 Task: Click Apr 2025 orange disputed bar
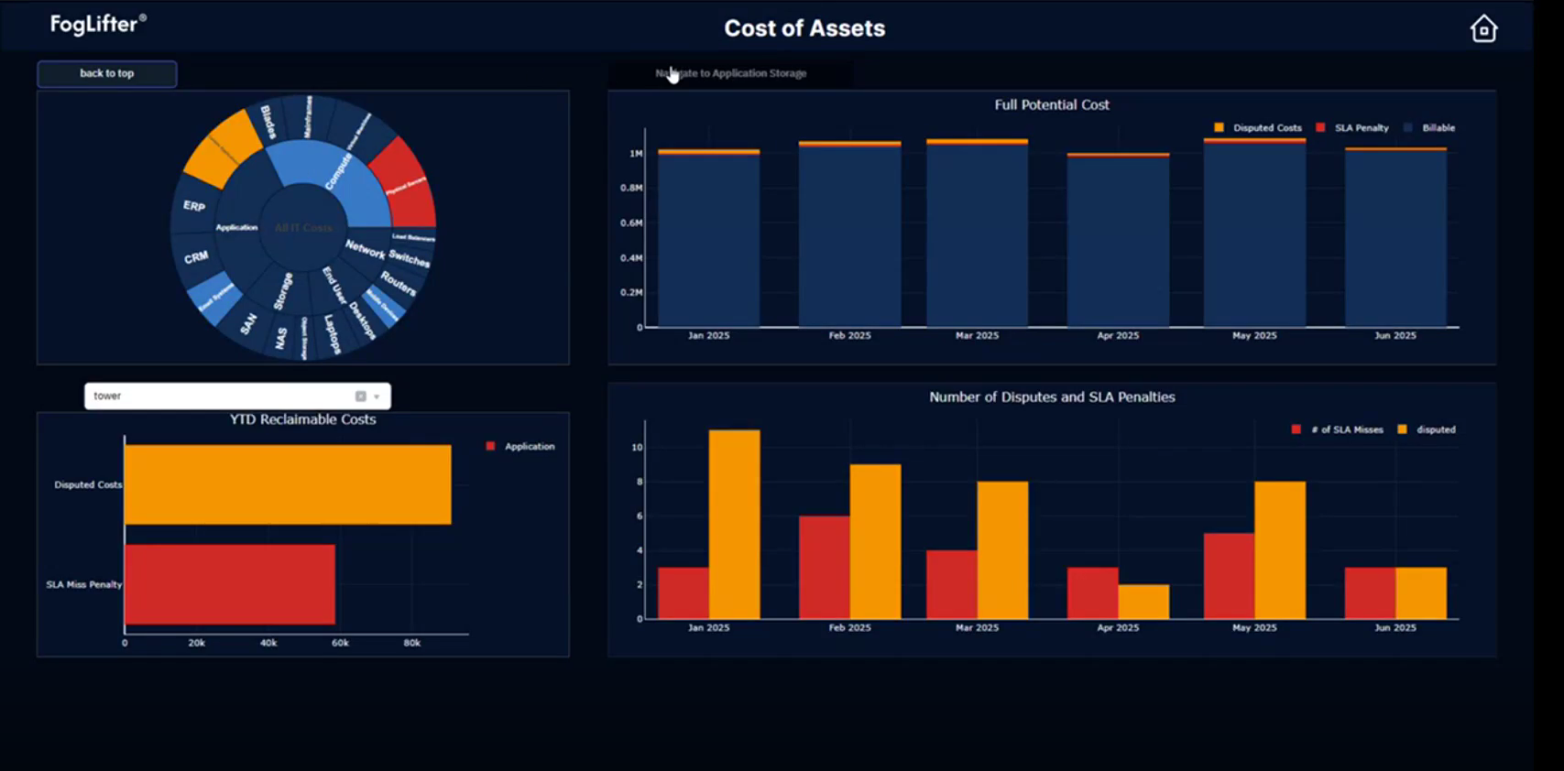[1144, 602]
